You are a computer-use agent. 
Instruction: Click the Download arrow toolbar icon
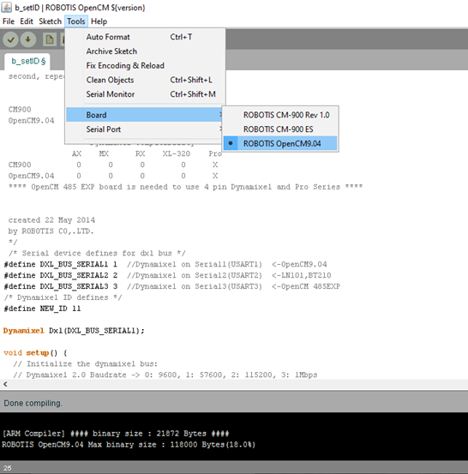pyautogui.click(x=28, y=39)
